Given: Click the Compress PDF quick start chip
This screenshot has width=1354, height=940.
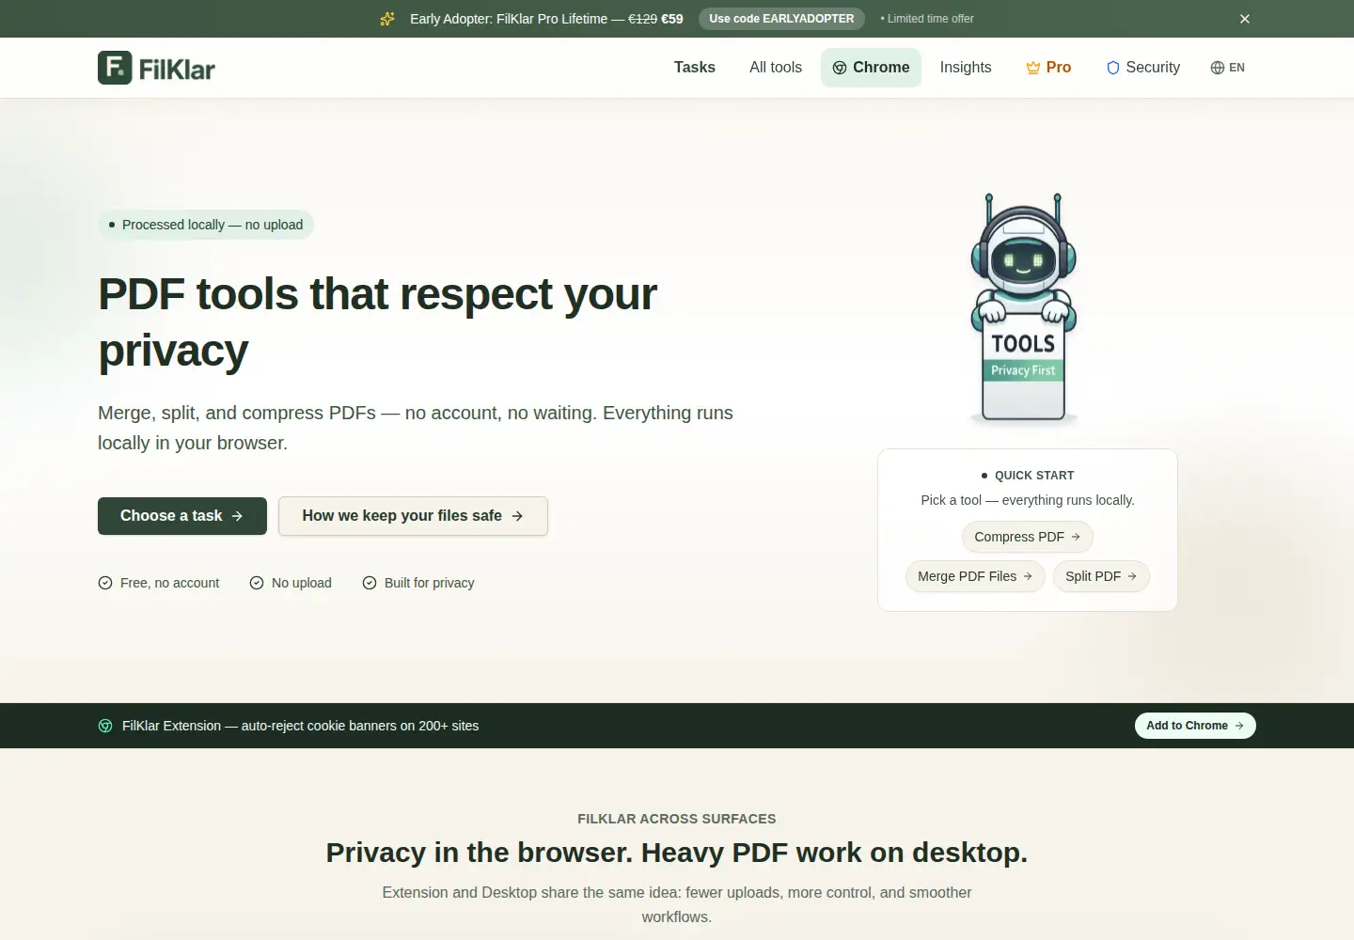Looking at the screenshot, I should 1028,537.
